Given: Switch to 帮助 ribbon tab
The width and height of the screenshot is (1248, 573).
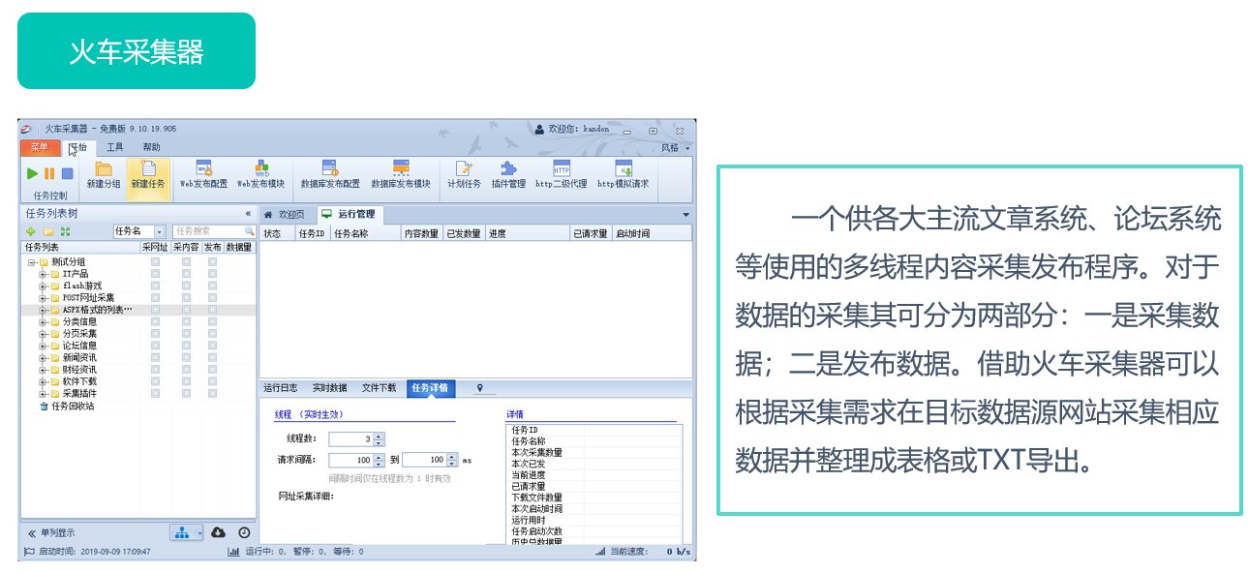Looking at the screenshot, I should (151, 147).
